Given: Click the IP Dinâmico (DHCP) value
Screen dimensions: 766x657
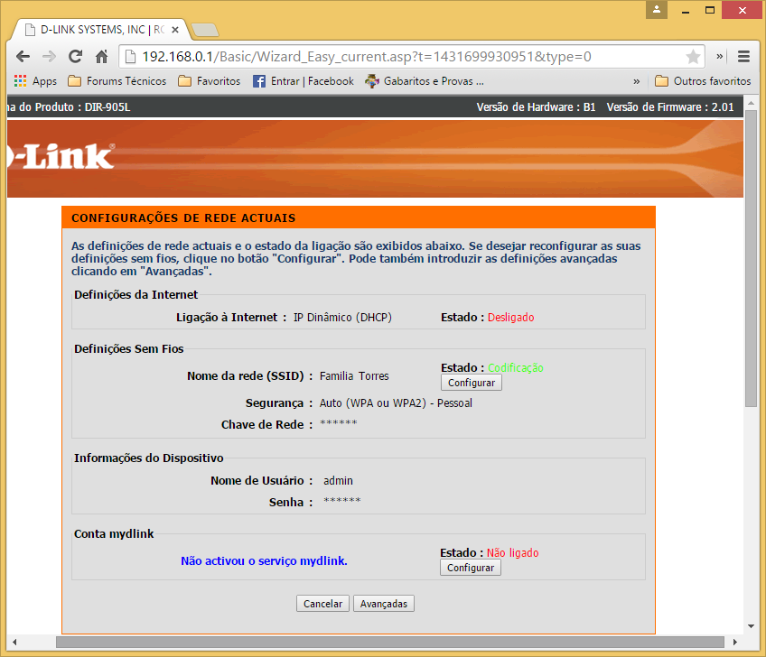Looking at the screenshot, I should (342, 318).
